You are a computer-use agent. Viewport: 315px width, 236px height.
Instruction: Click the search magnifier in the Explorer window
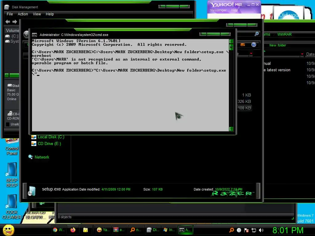257,34
